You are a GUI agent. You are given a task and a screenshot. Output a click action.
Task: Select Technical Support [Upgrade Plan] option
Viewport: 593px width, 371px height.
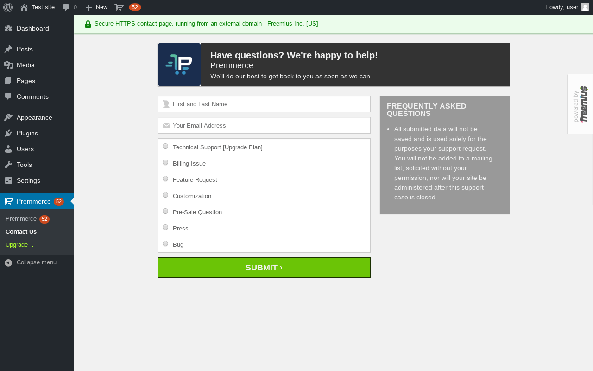pos(165,147)
